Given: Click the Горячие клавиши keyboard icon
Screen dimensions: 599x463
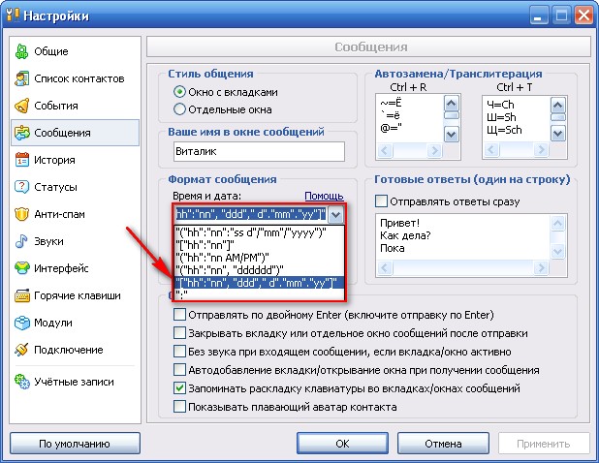Looking at the screenshot, I should point(21,295).
